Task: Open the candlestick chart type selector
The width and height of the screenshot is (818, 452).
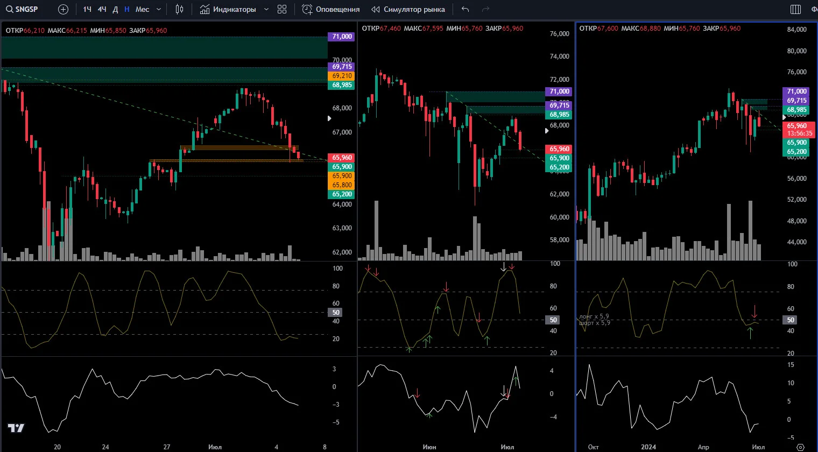Action: (180, 9)
